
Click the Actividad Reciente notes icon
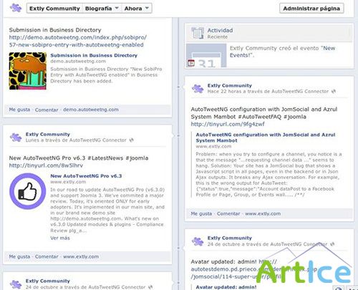click(198, 33)
